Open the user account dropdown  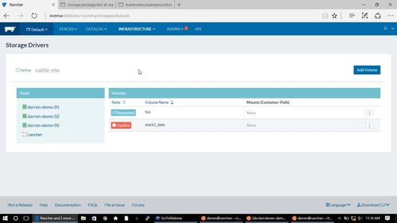coord(388,28)
